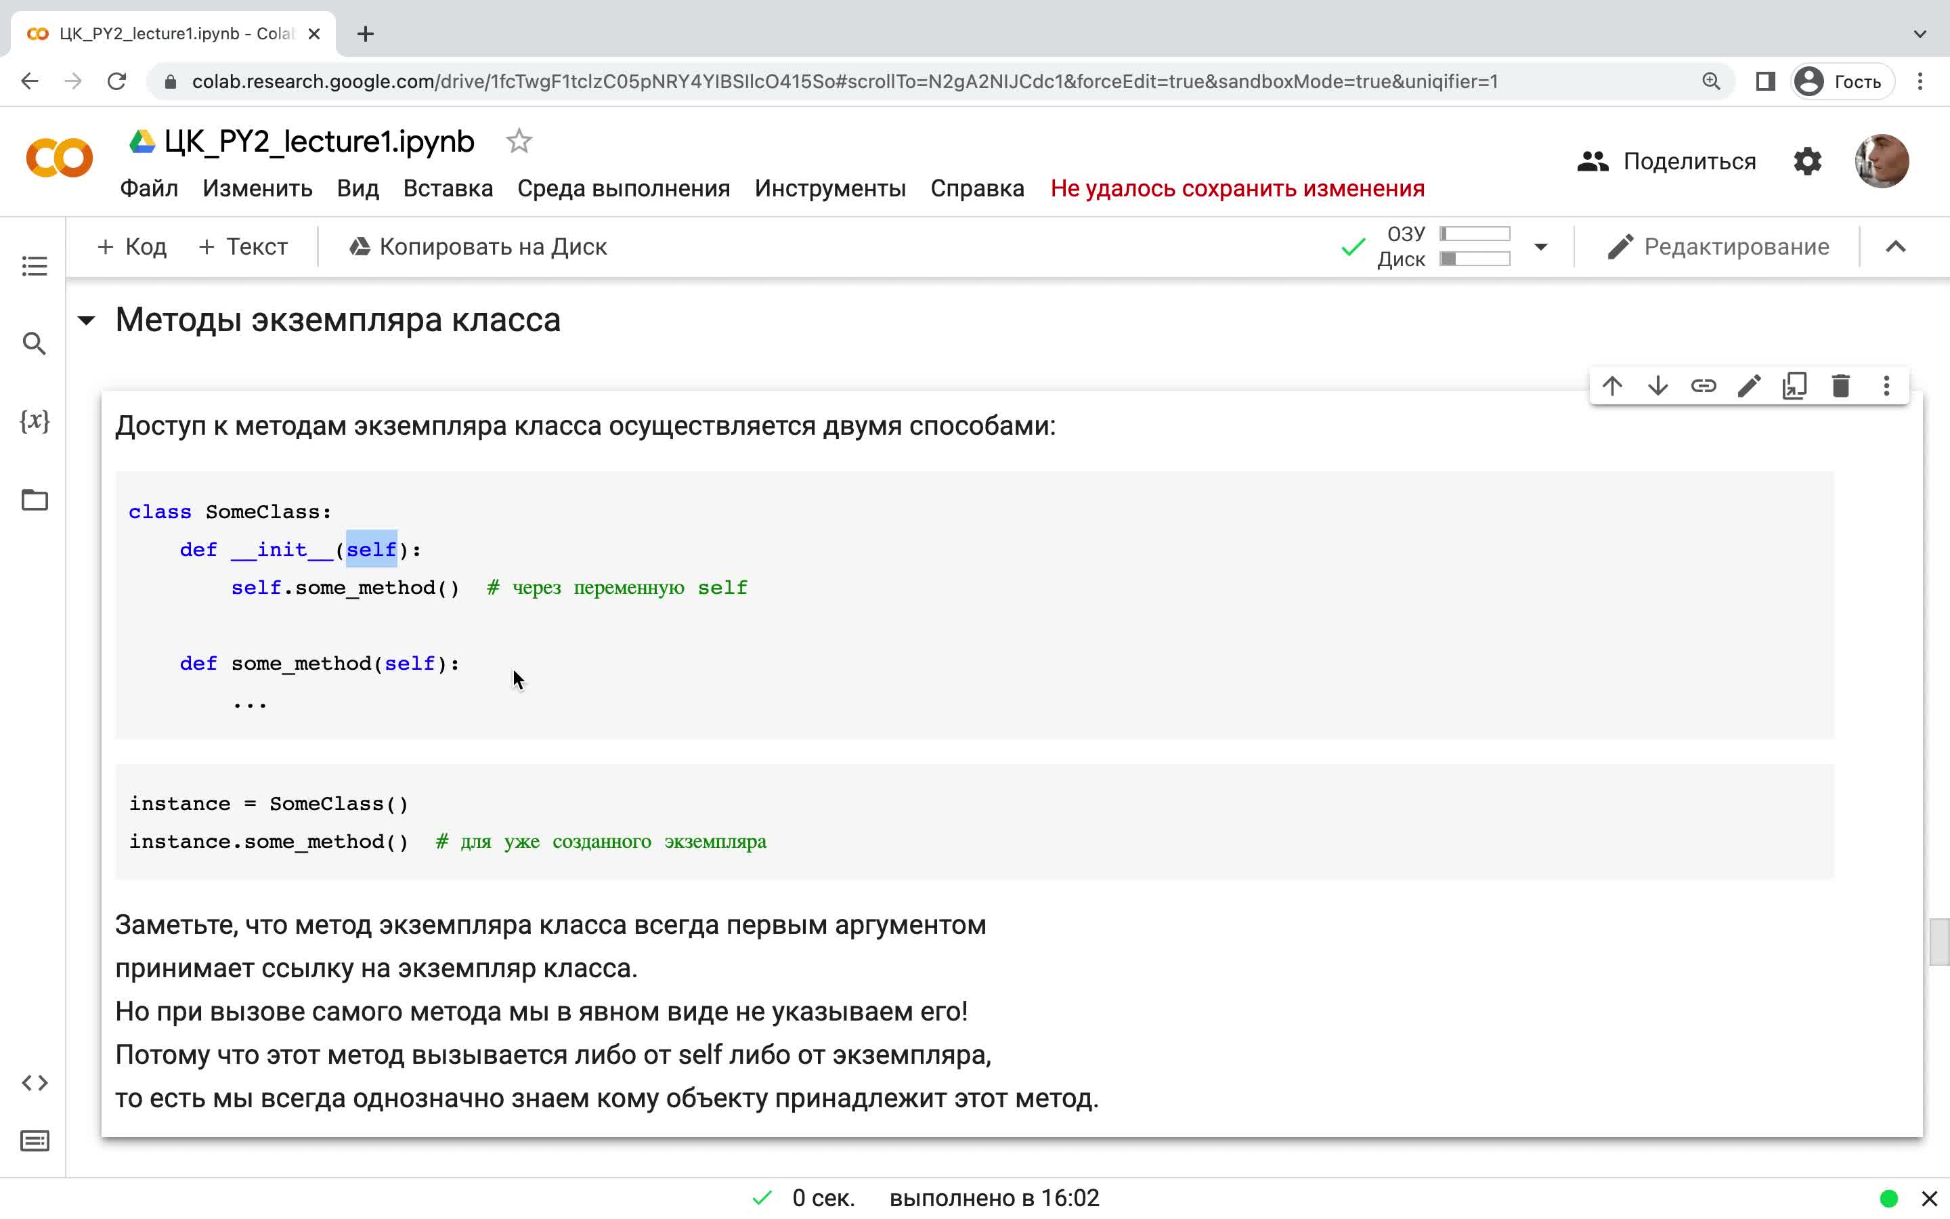
Task: Click the highlighted self in __init__
Action: click(x=372, y=549)
